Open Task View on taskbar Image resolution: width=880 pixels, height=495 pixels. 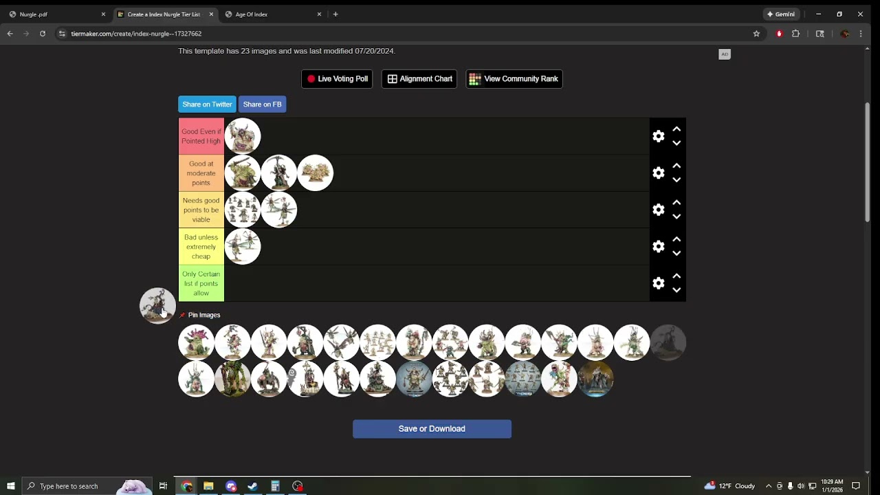(163, 486)
